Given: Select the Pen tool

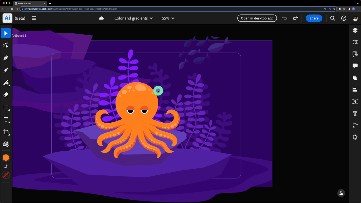Looking at the screenshot, I should coord(6,58).
